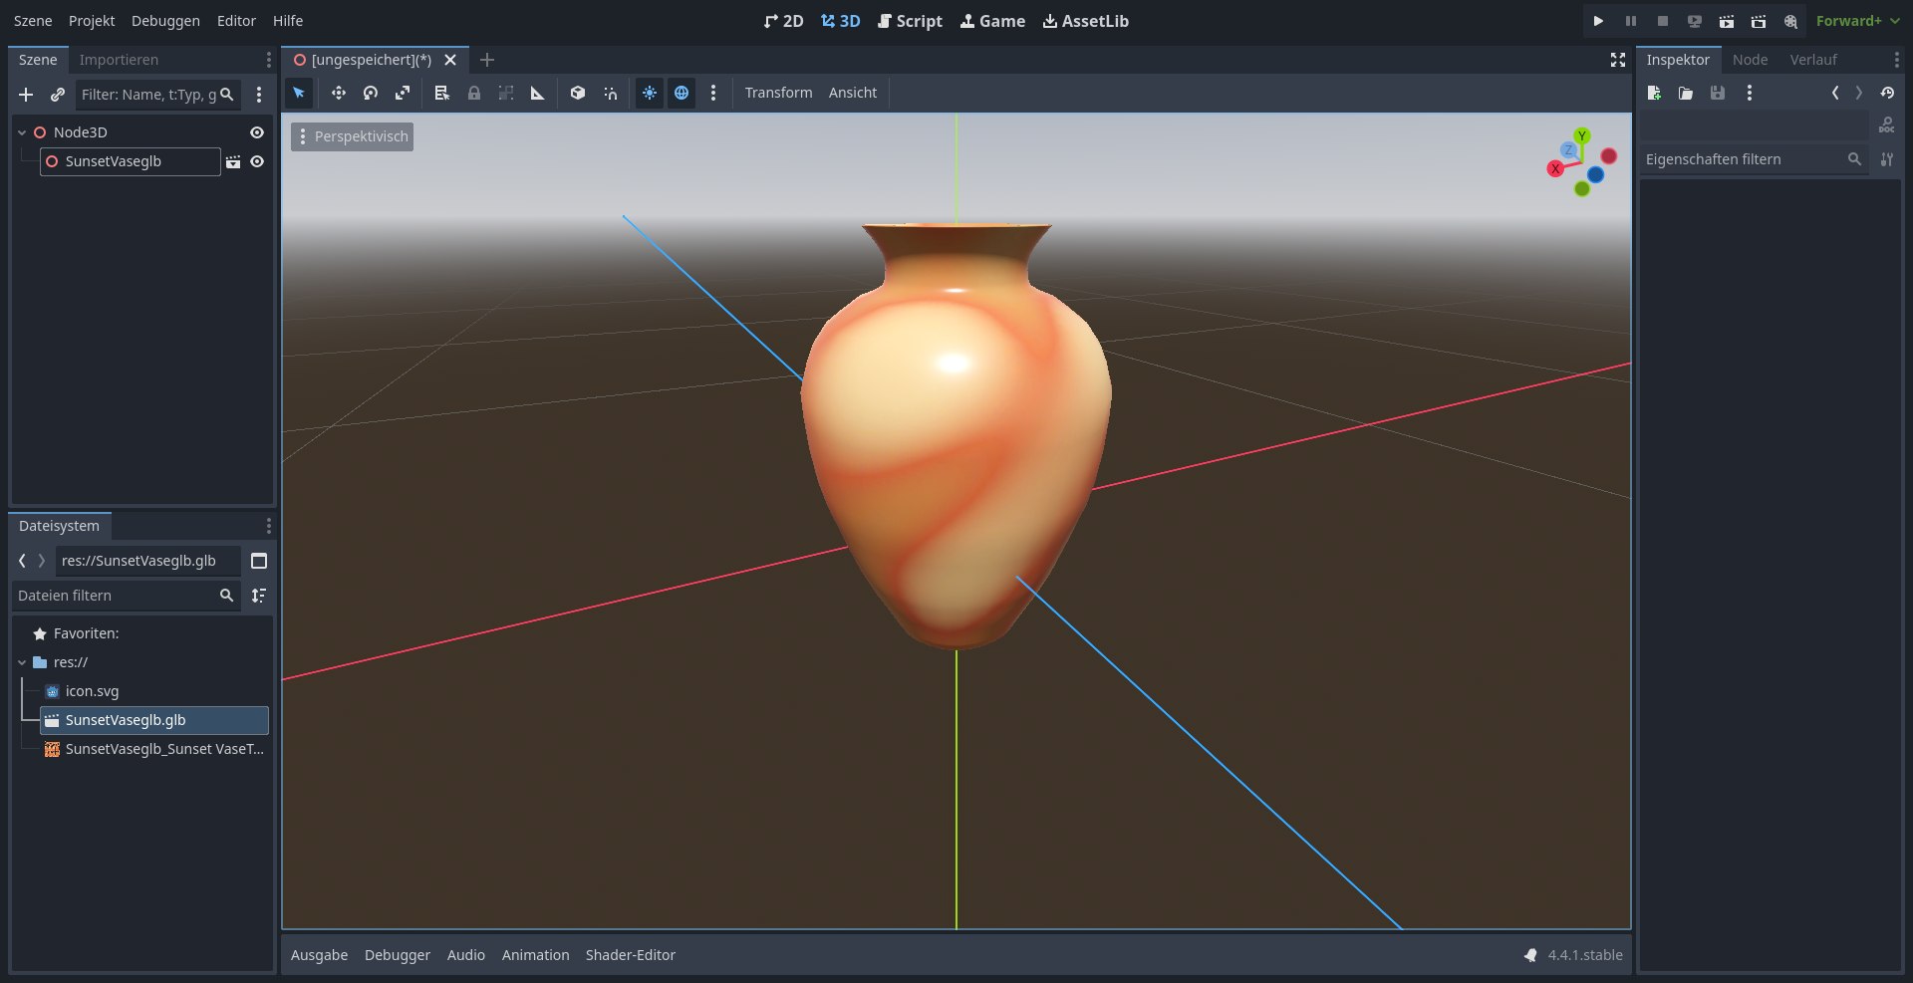Open the Ansicht menu
1913x983 pixels.
pos(853,93)
